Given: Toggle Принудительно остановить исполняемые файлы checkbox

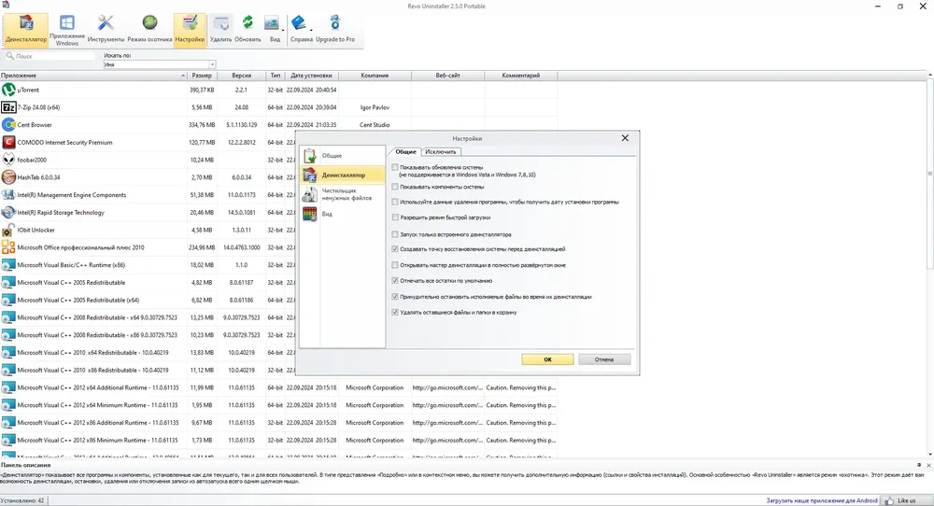Looking at the screenshot, I should tap(395, 297).
